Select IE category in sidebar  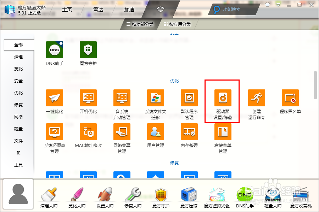tap(18, 153)
